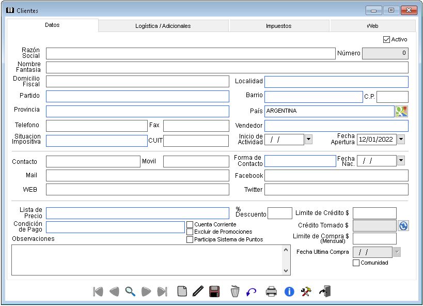
Task: Click the Razón Social text field
Action: coord(191,54)
